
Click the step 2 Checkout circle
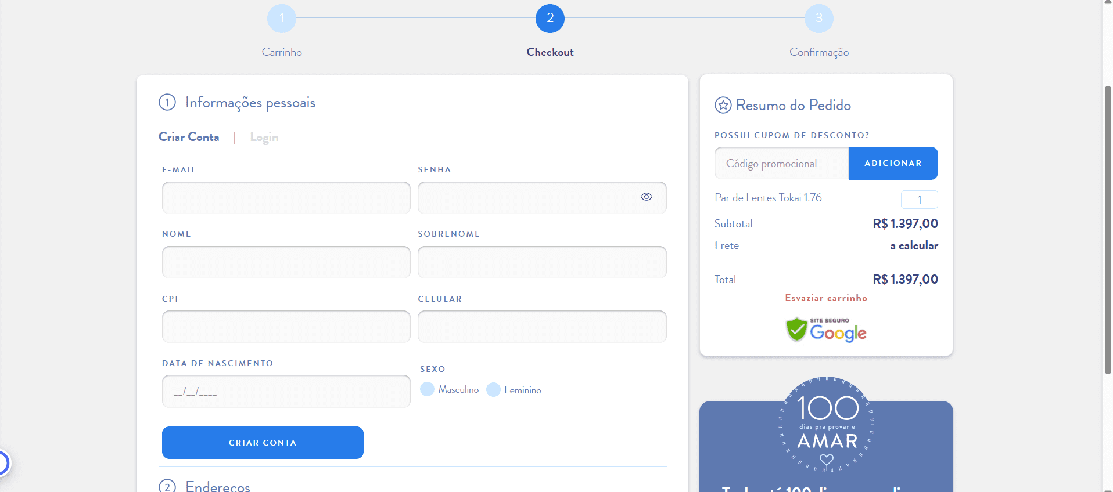[550, 19]
